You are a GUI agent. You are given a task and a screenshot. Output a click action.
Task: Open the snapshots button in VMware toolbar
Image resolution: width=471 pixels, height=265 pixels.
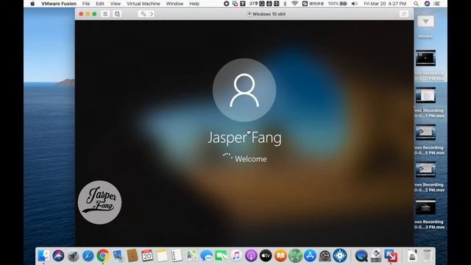point(117,14)
